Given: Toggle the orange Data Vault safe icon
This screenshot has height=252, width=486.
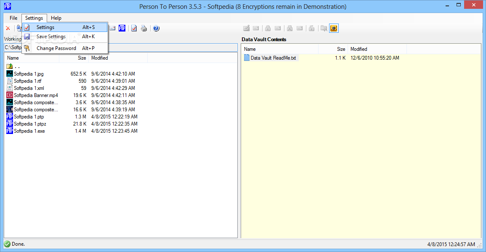Looking at the screenshot, I should point(334,28).
